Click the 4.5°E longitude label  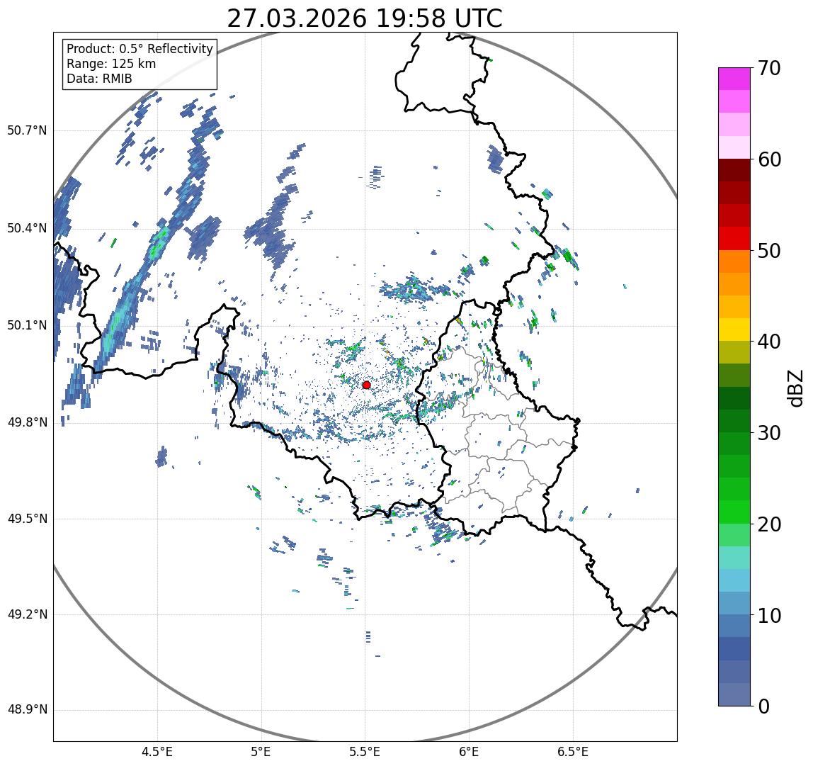[x=158, y=753]
